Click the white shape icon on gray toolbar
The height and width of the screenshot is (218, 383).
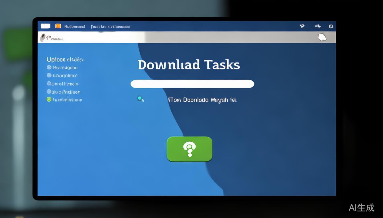pyautogui.click(x=322, y=37)
